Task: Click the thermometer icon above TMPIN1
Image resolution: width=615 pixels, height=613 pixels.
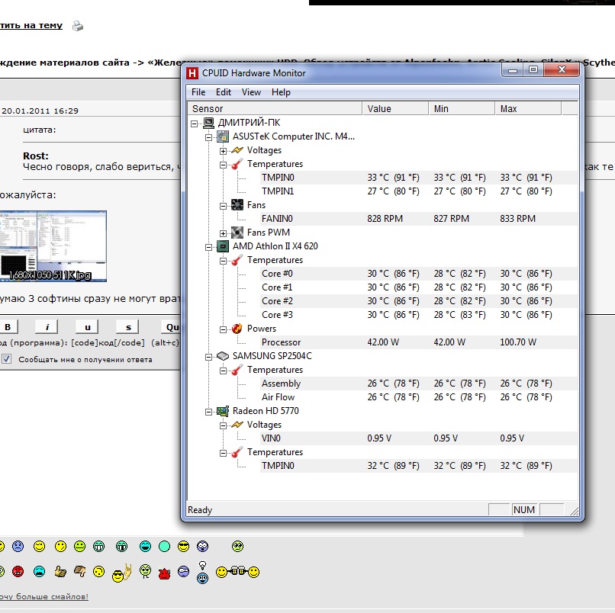Action: point(237,164)
